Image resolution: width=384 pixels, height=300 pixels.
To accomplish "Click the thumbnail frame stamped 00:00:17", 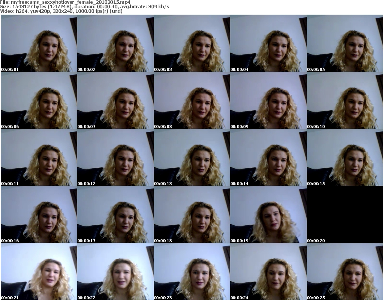I will coord(115,214).
